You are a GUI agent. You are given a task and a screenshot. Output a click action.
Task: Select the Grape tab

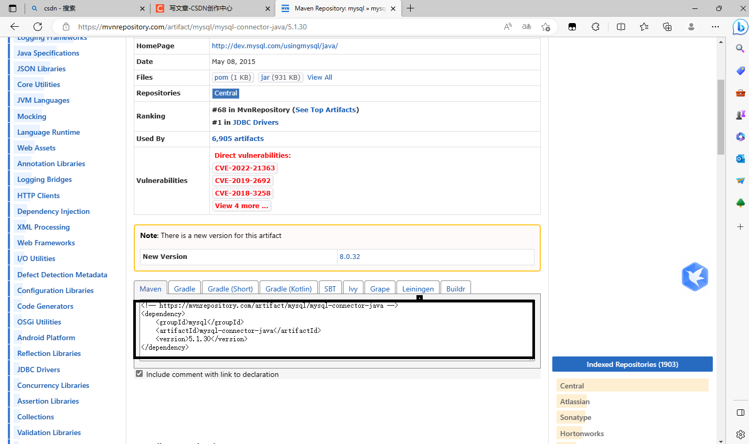[380, 288]
